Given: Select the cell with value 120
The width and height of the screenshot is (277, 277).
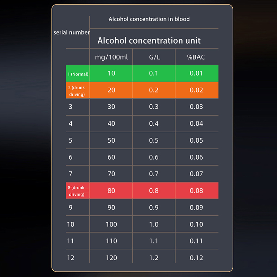Looking at the screenshot, I should coord(111,258).
